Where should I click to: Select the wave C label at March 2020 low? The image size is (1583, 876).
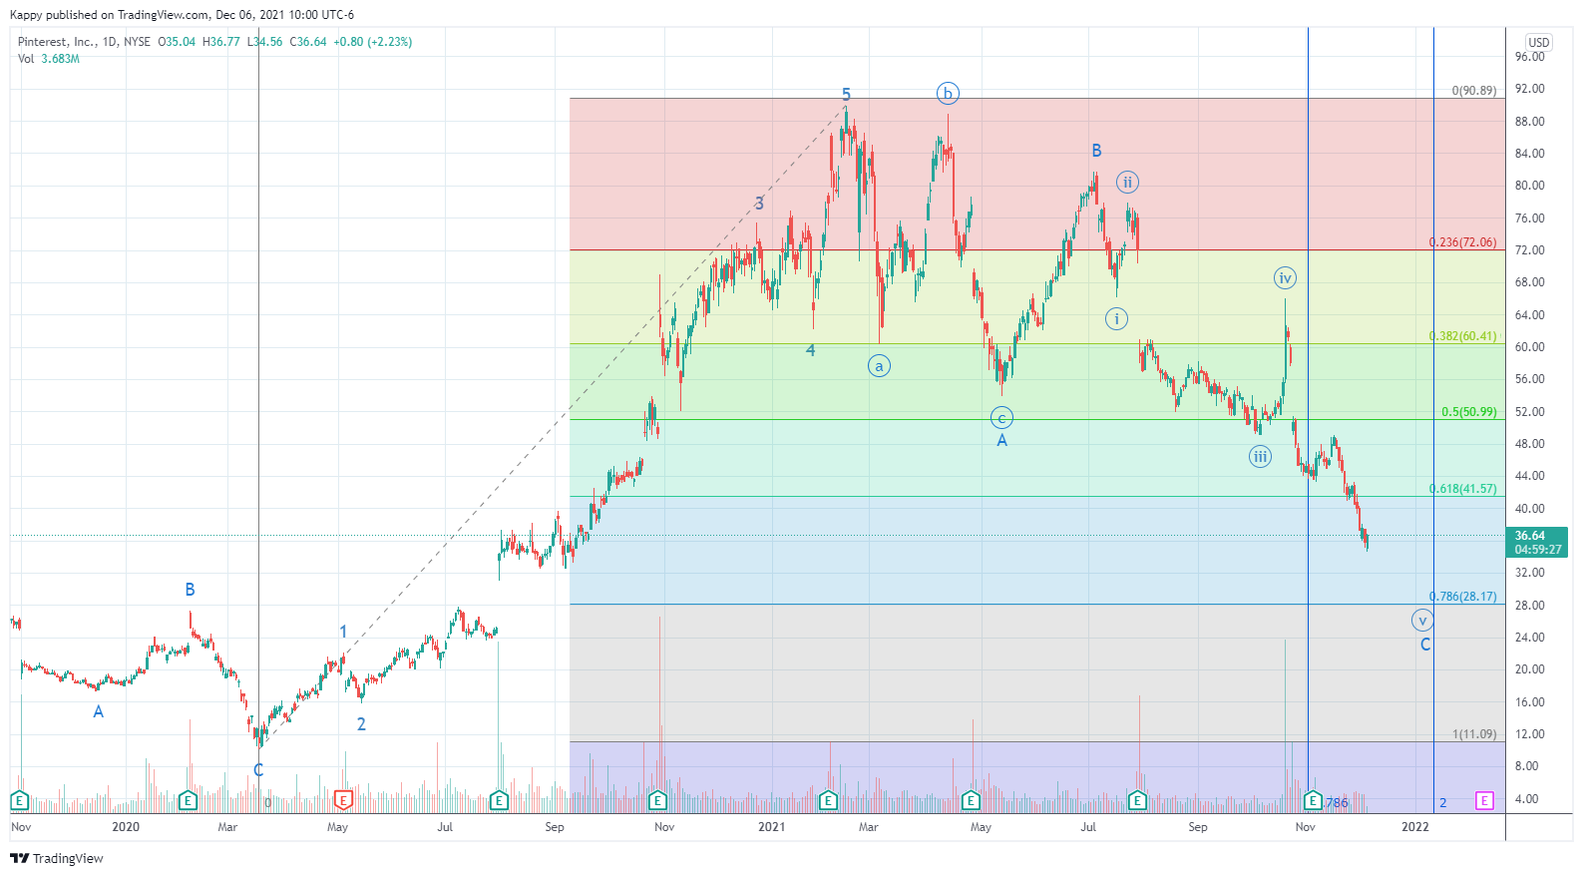click(258, 770)
